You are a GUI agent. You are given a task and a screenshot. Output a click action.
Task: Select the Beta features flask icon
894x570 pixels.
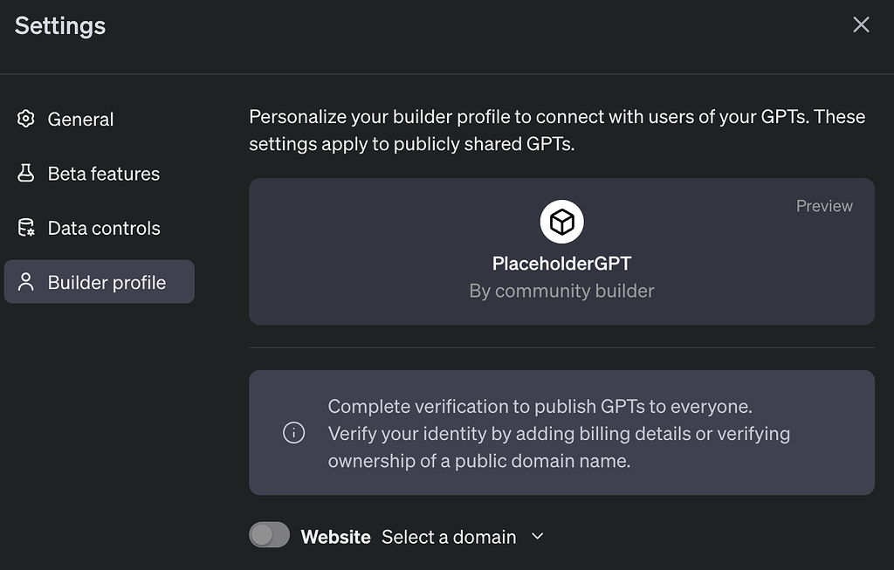tap(25, 174)
